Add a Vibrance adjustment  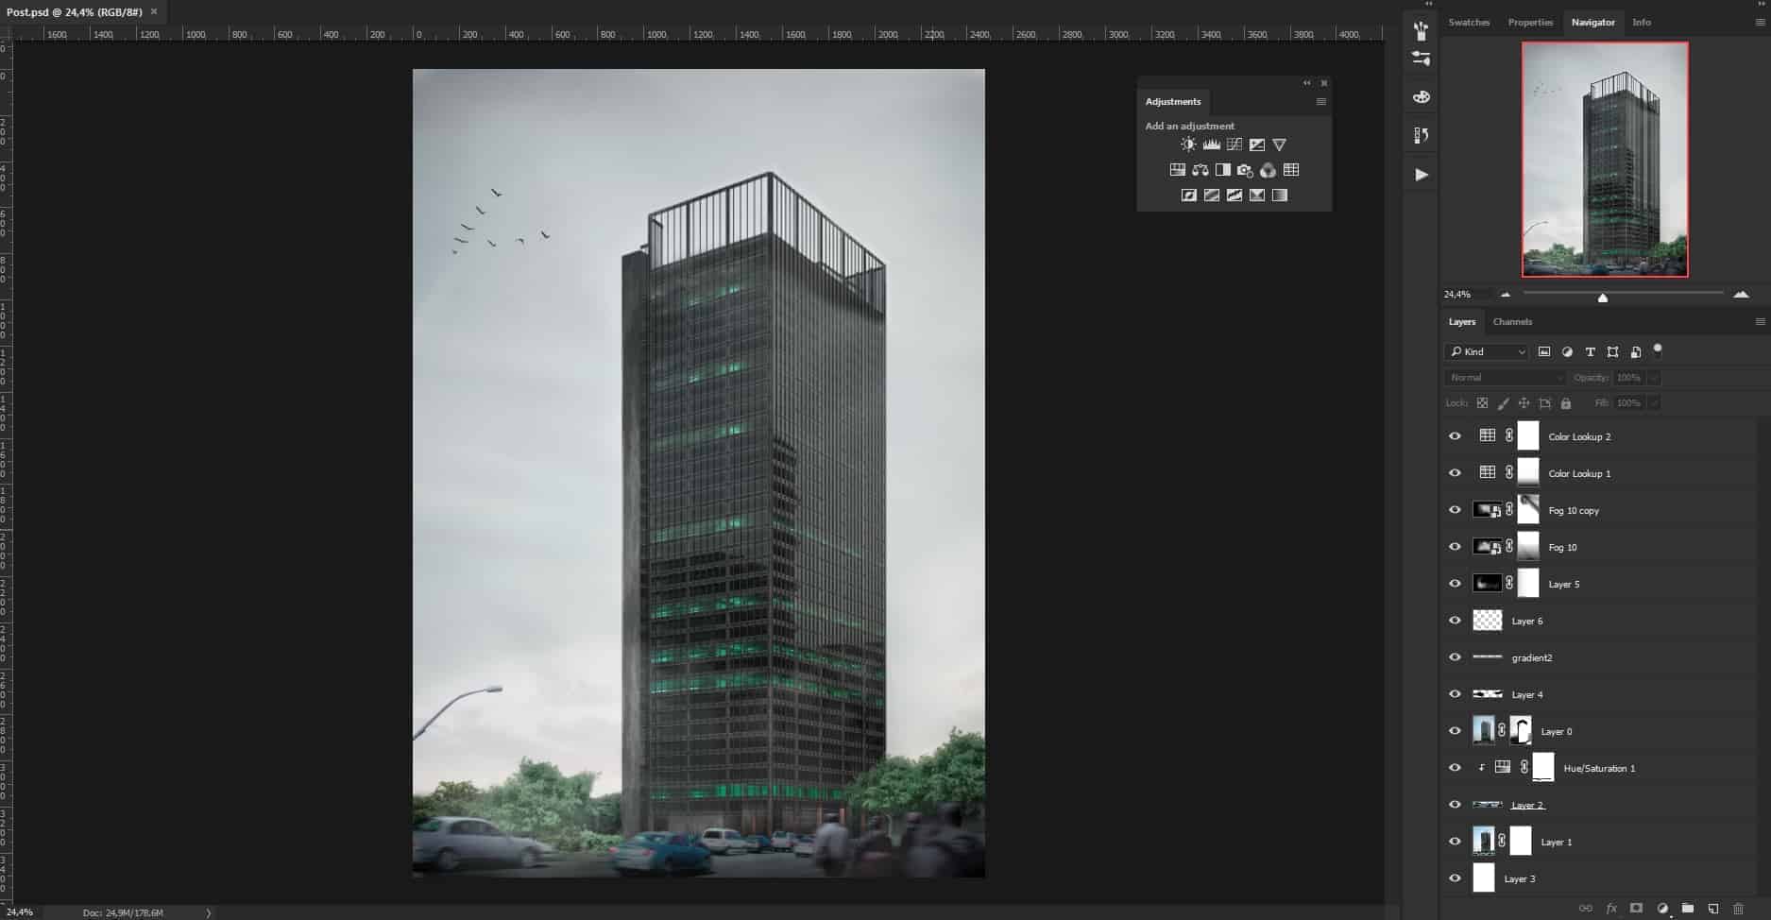tap(1280, 145)
